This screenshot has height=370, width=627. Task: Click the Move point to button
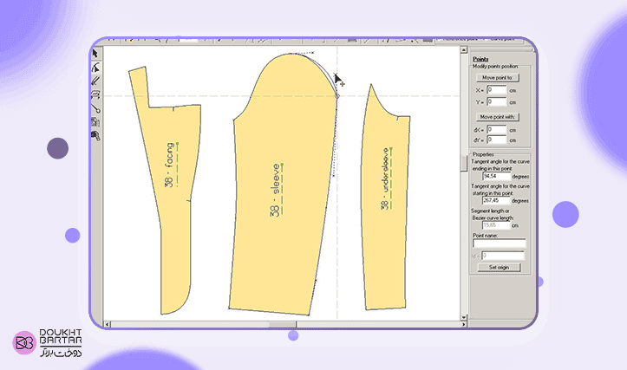[498, 77]
